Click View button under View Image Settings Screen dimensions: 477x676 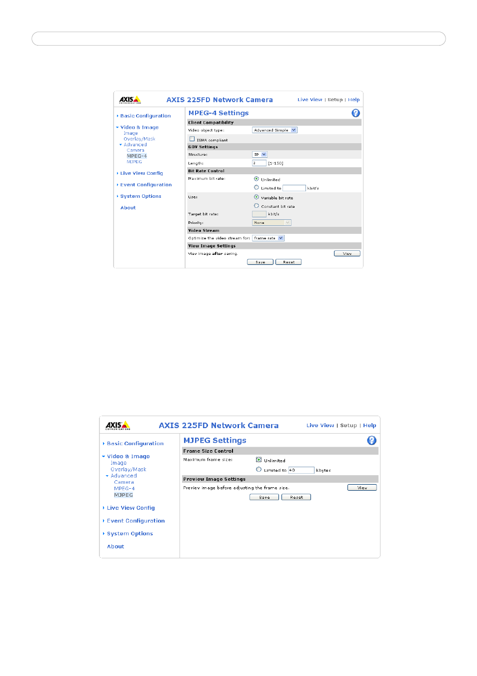(347, 253)
